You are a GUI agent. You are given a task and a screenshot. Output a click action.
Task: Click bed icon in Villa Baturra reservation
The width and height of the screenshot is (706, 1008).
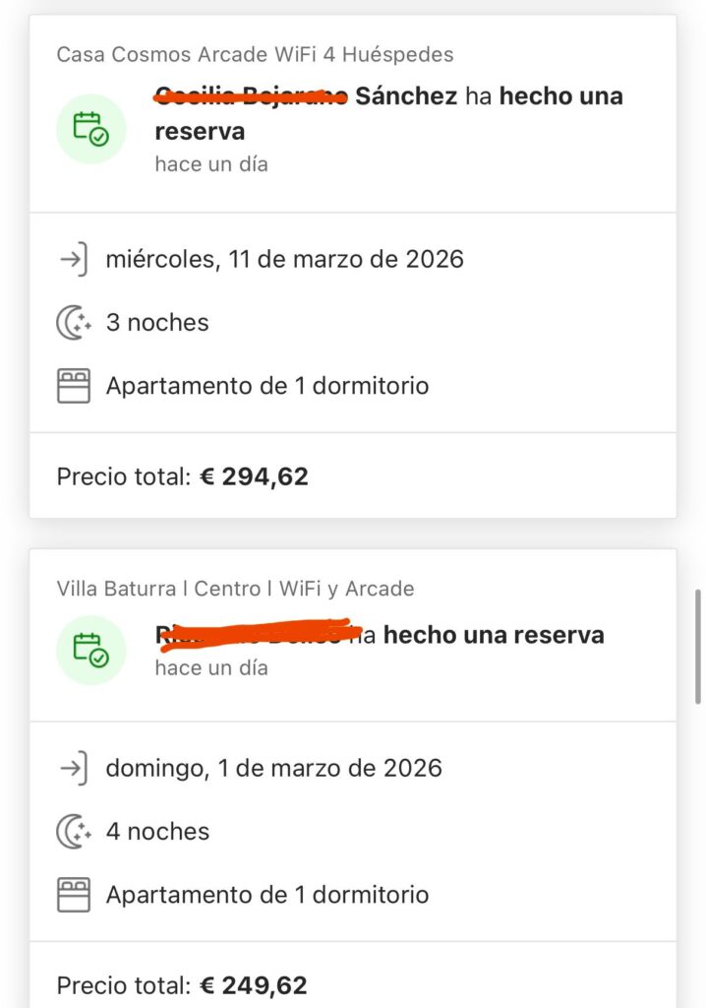(x=73, y=895)
